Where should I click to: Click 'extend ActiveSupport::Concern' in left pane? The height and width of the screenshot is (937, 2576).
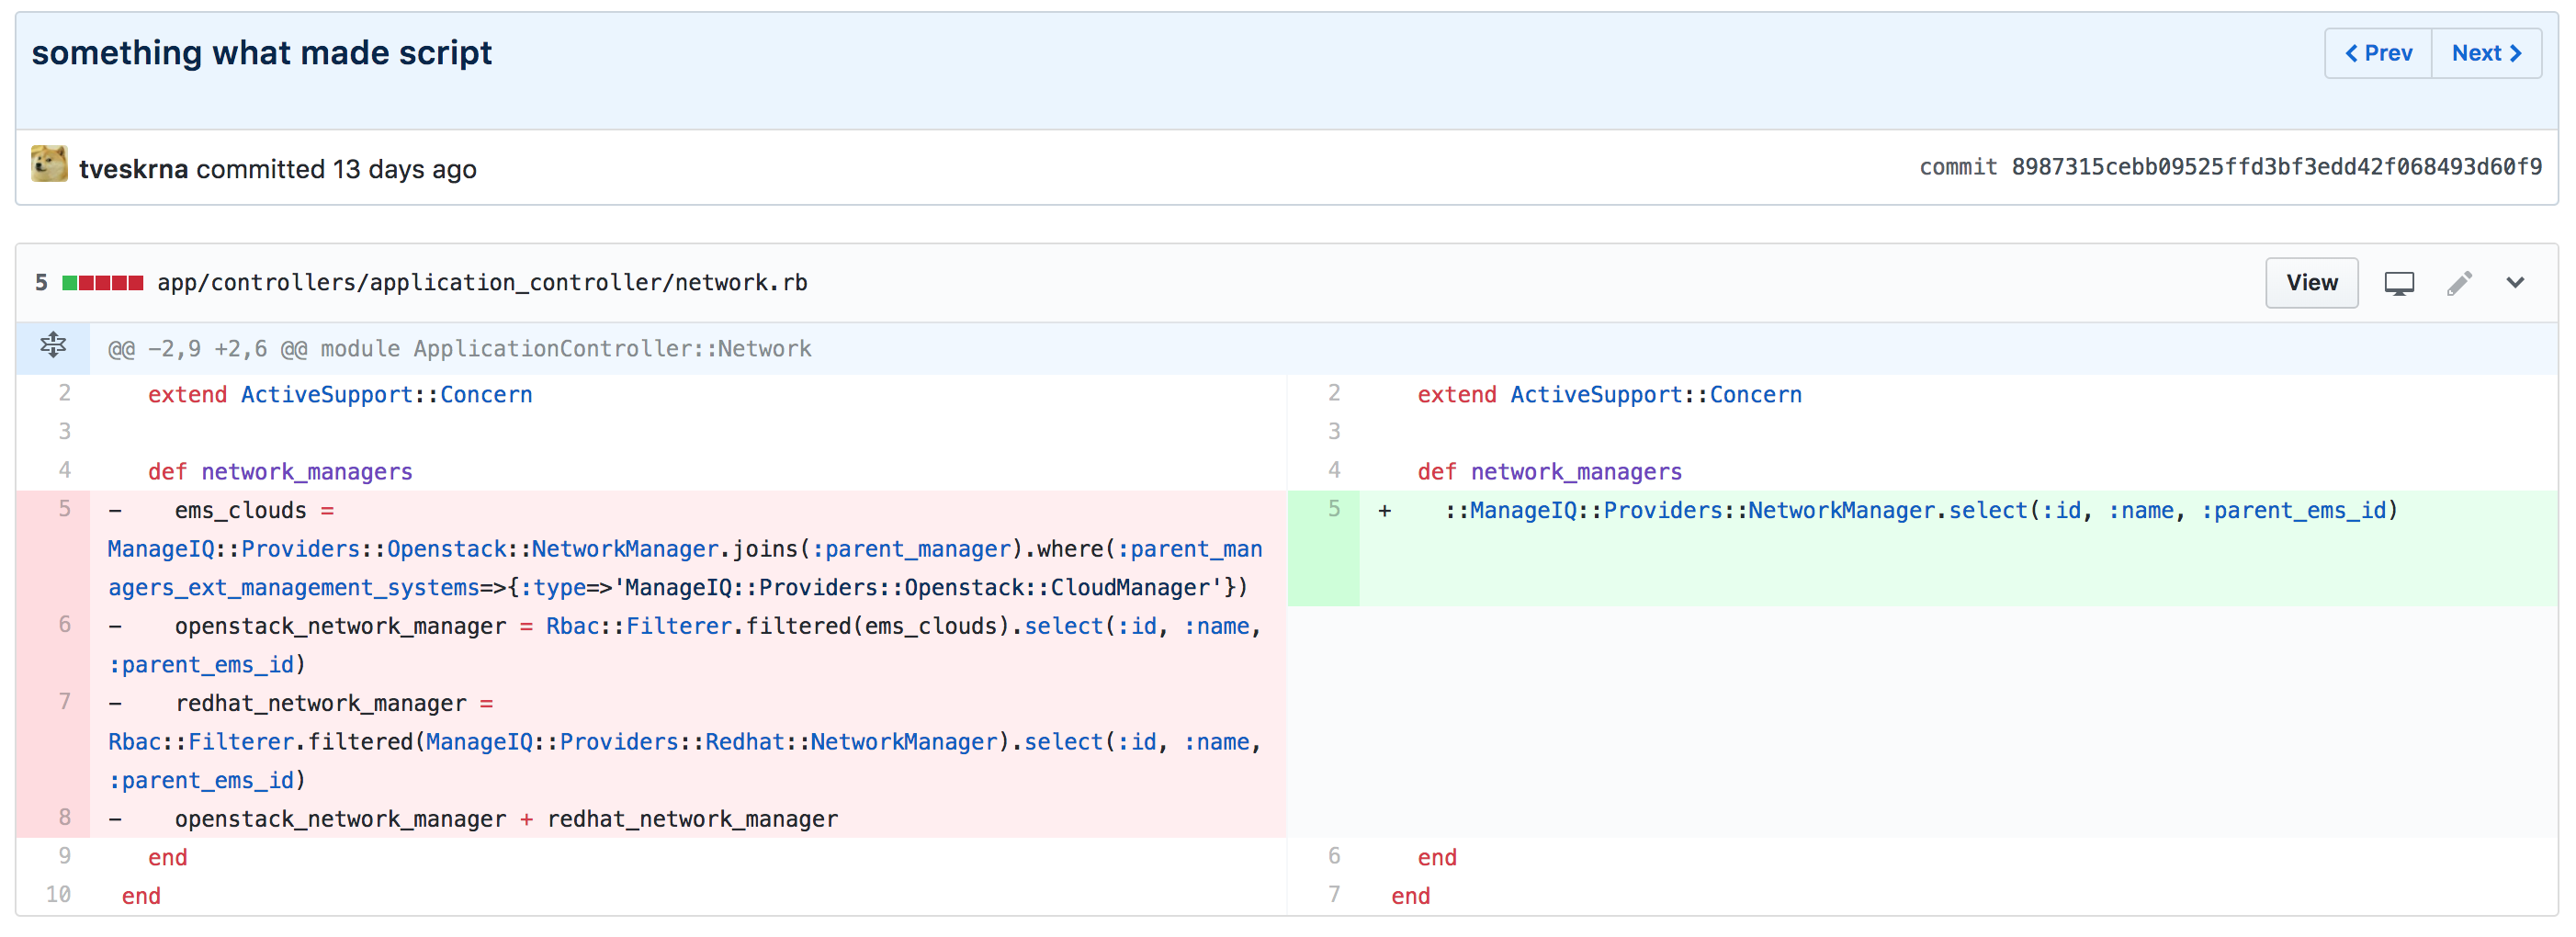pos(340,395)
